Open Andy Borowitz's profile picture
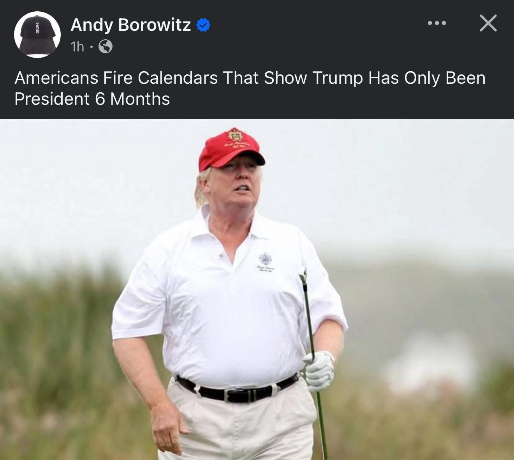514x460 pixels. (x=37, y=35)
